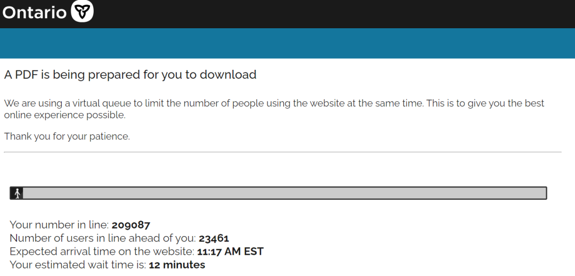Click the virtual queue explanation paragraph

point(274,109)
